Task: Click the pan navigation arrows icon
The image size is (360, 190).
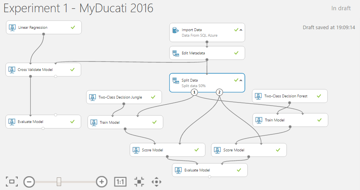Action: click(x=157, y=182)
